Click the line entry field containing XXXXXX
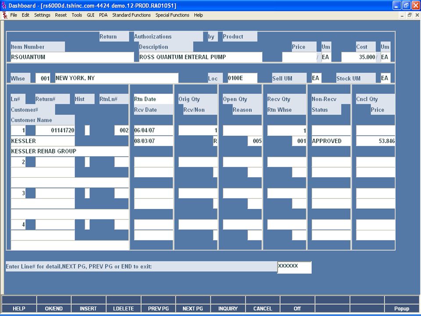The width and height of the screenshot is (421, 316). [x=294, y=267]
